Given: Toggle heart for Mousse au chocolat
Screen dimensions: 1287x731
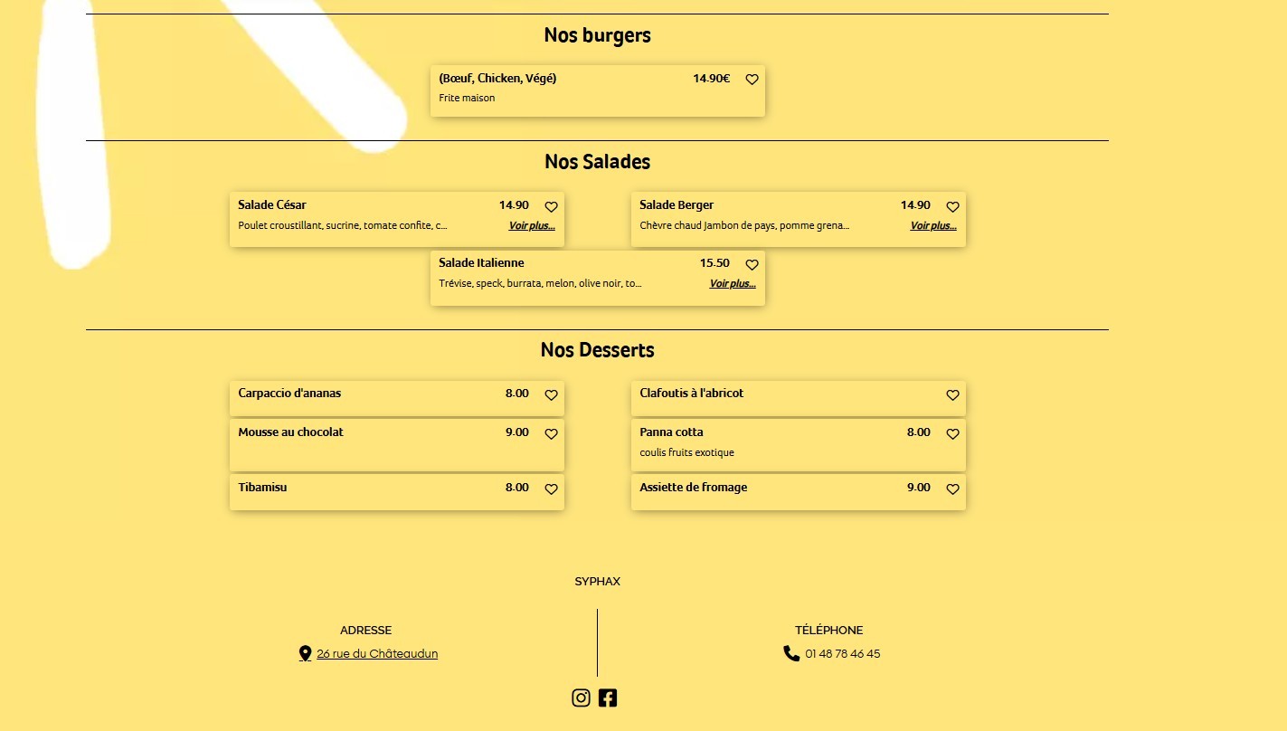Looking at the screenshot, I should [x=551, y=433].
